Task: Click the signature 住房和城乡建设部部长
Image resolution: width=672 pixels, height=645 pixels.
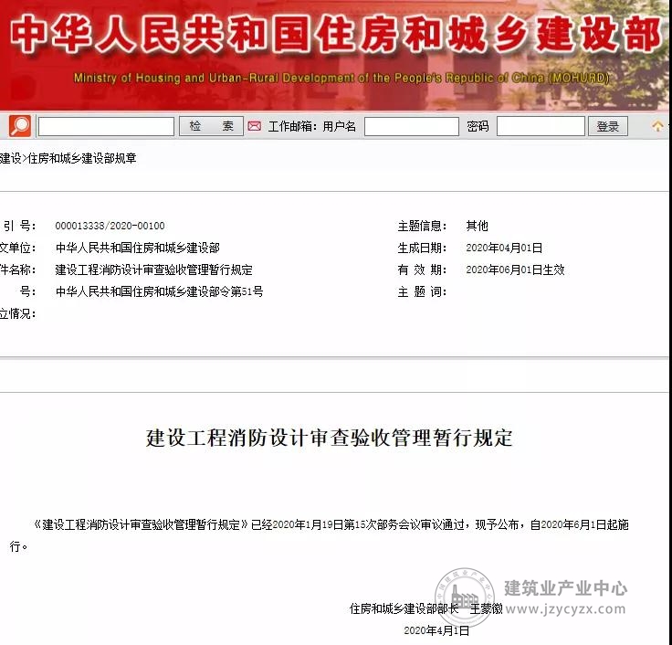Action: coord(404,608)
